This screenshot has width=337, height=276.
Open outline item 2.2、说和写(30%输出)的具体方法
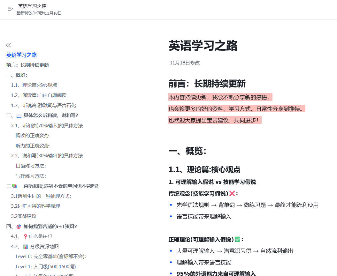pyautogui.click(x=47, y=156)
